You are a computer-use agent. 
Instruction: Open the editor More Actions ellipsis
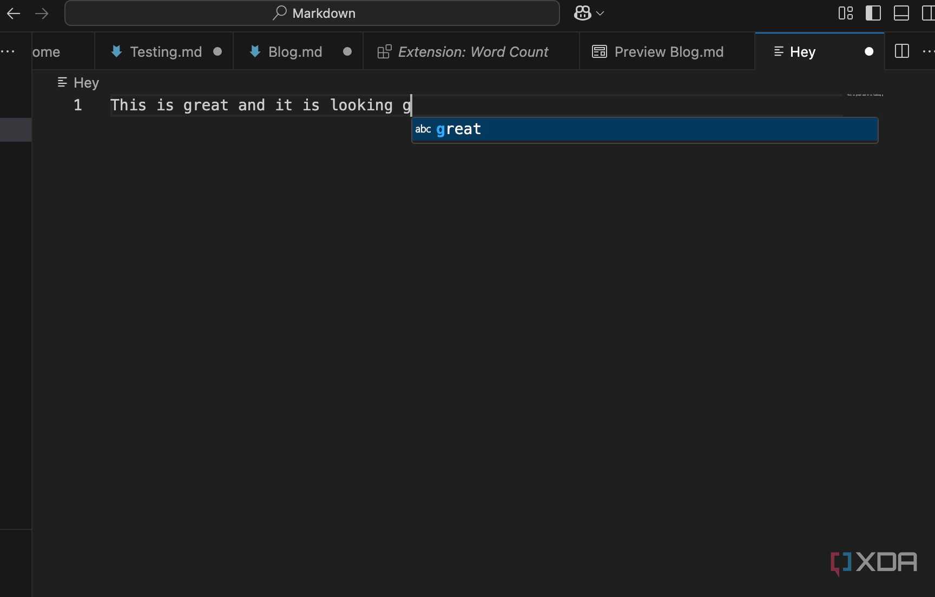[928, 51]
